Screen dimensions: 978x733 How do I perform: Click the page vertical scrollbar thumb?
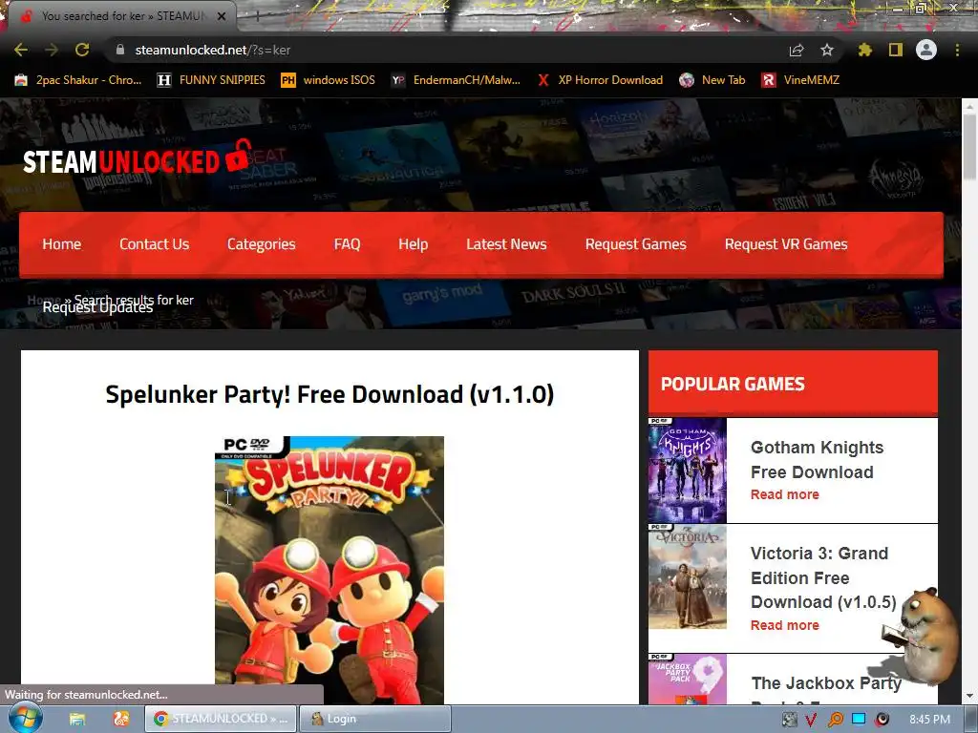click(x=970, y=147)
